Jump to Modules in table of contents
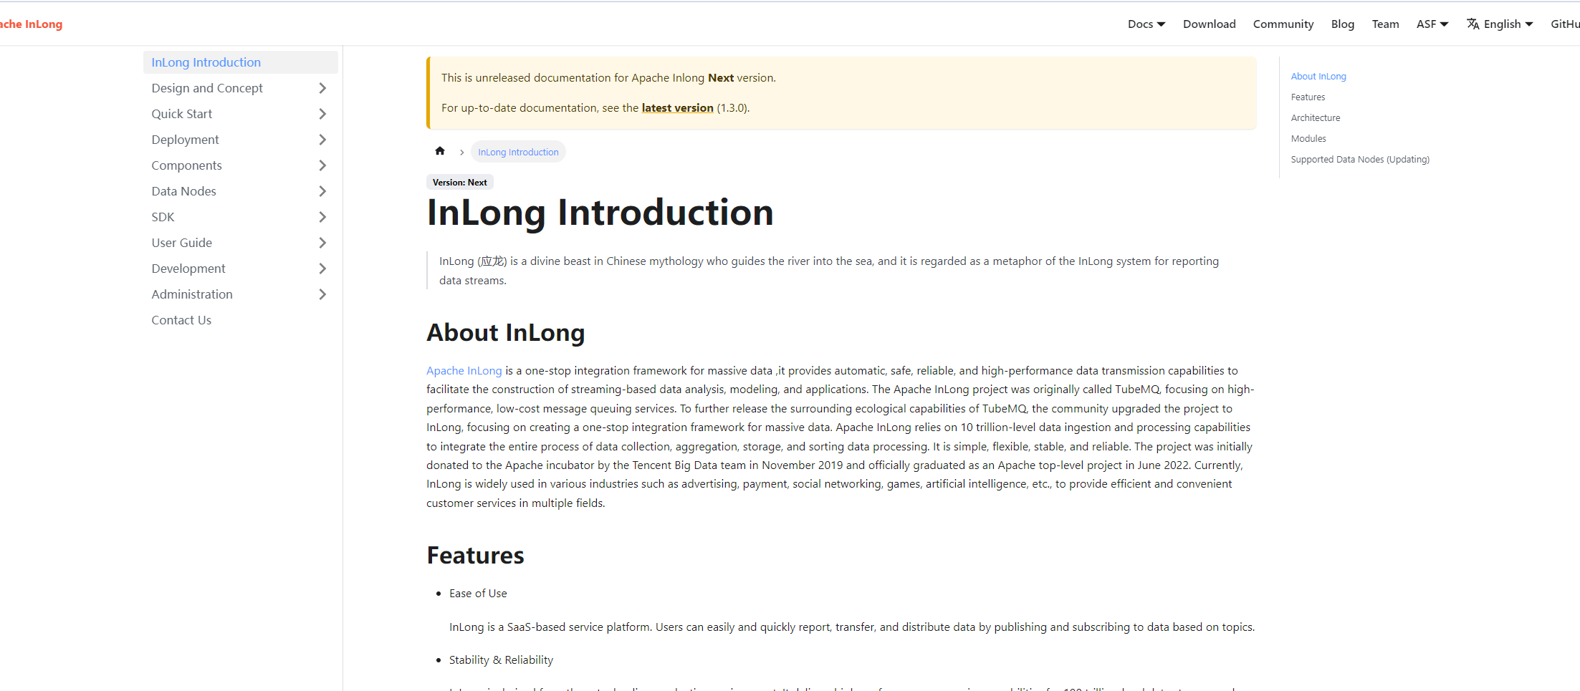Screen dimensions: 1580x691 point(1308,138)
